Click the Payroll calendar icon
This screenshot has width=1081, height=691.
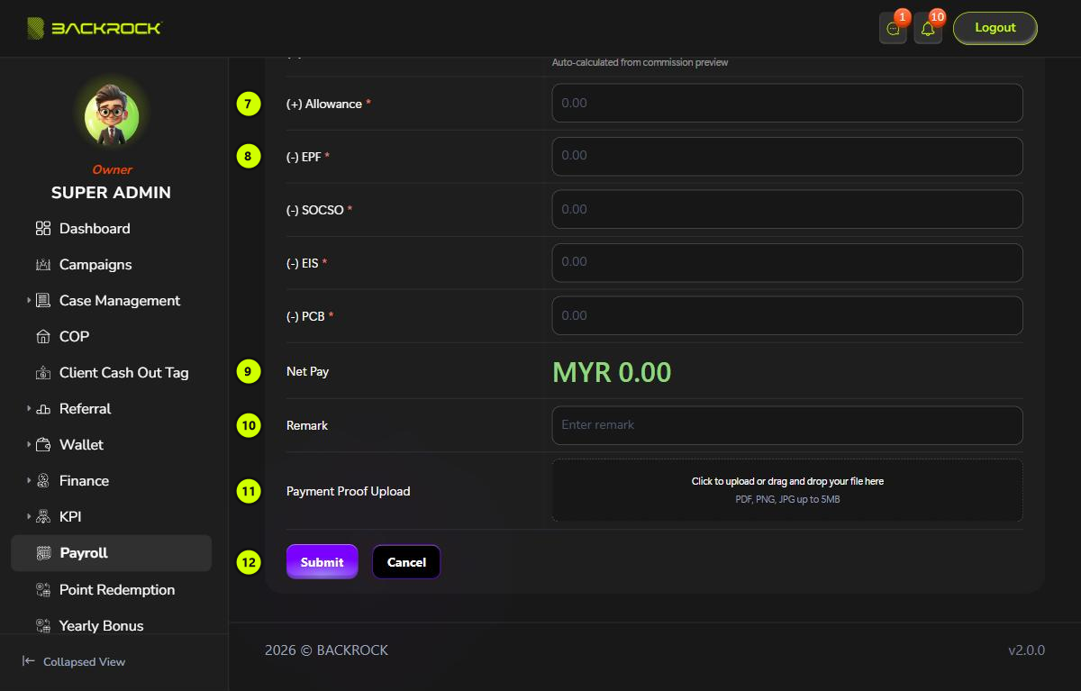click(43, 553)
